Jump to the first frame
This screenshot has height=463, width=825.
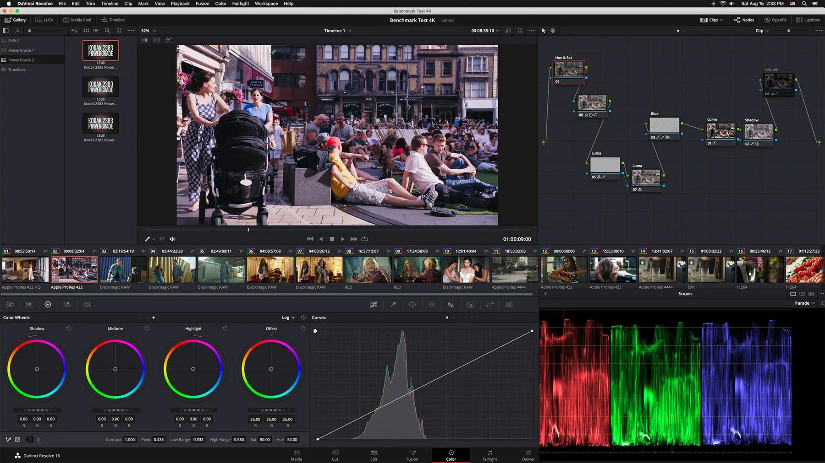(x=310, y=239)
